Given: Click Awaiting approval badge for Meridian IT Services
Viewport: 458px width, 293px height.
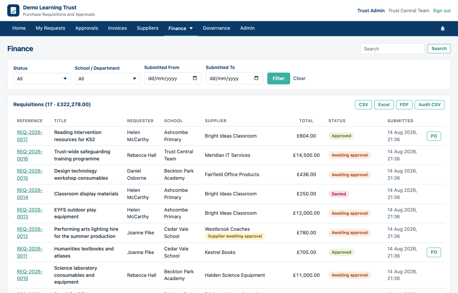Looking at the screenshot, I should coord(350,155).
